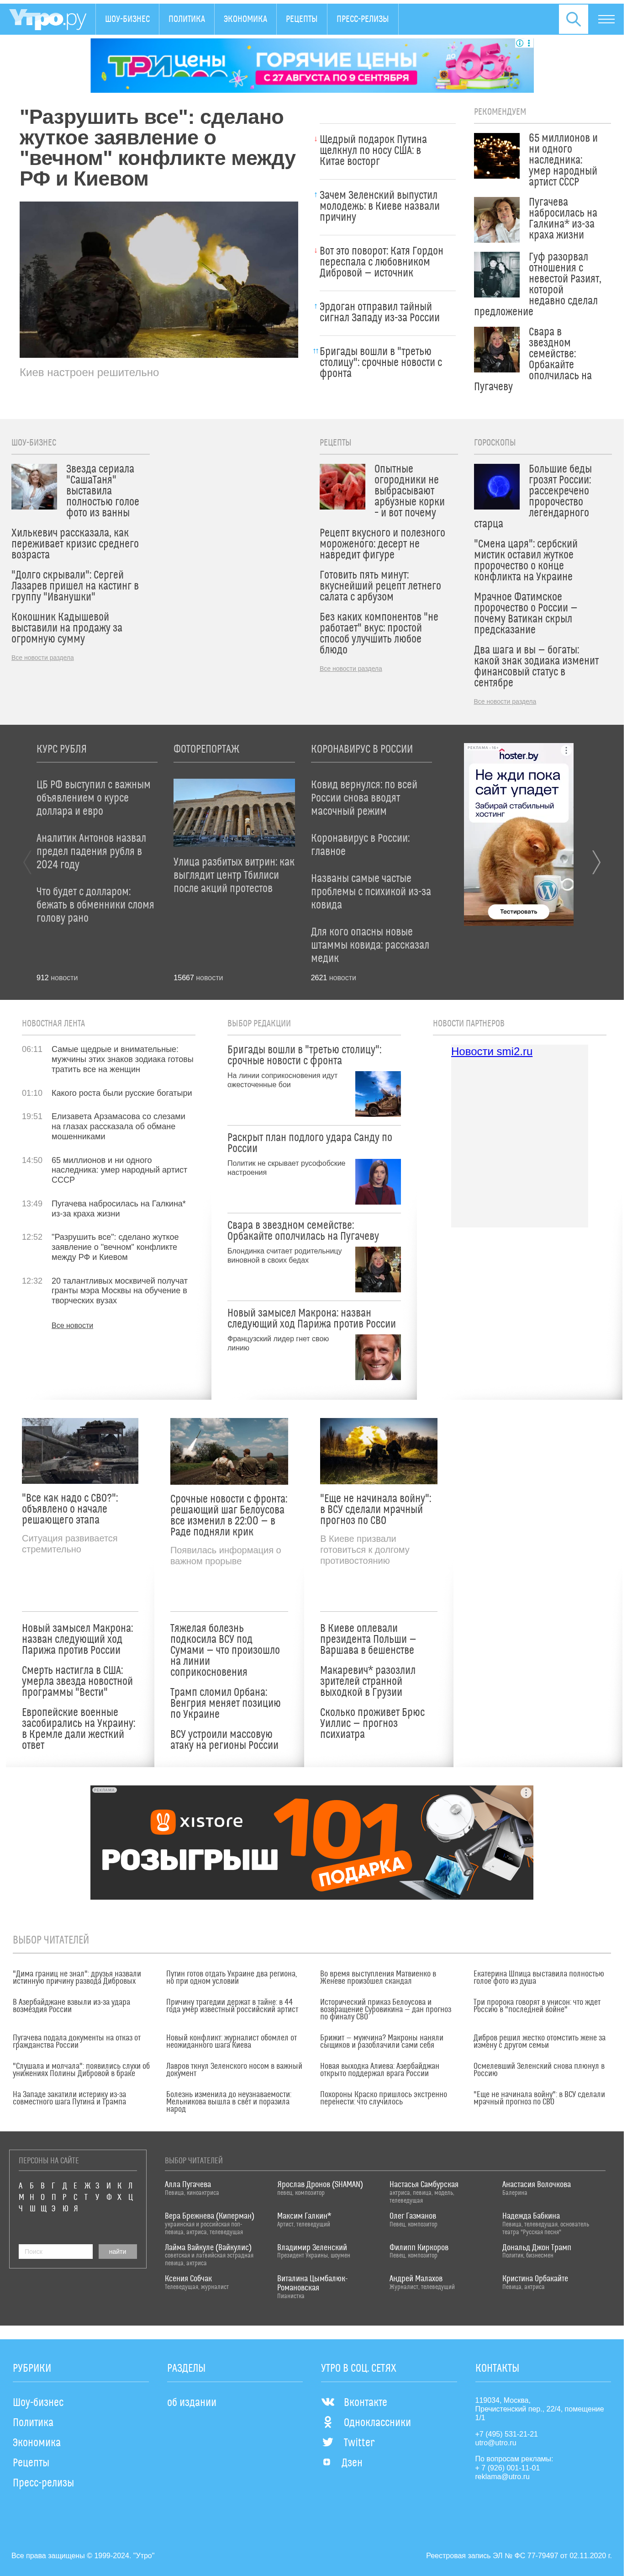Open Владимир Зеленский person link
This screenshot has width=627, height=2576.
(312, 2247)
